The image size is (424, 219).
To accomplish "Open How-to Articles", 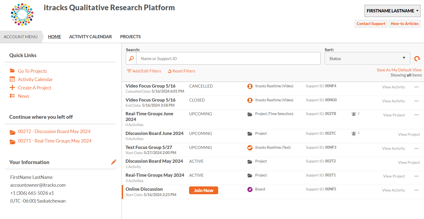I will pos(405,24).
